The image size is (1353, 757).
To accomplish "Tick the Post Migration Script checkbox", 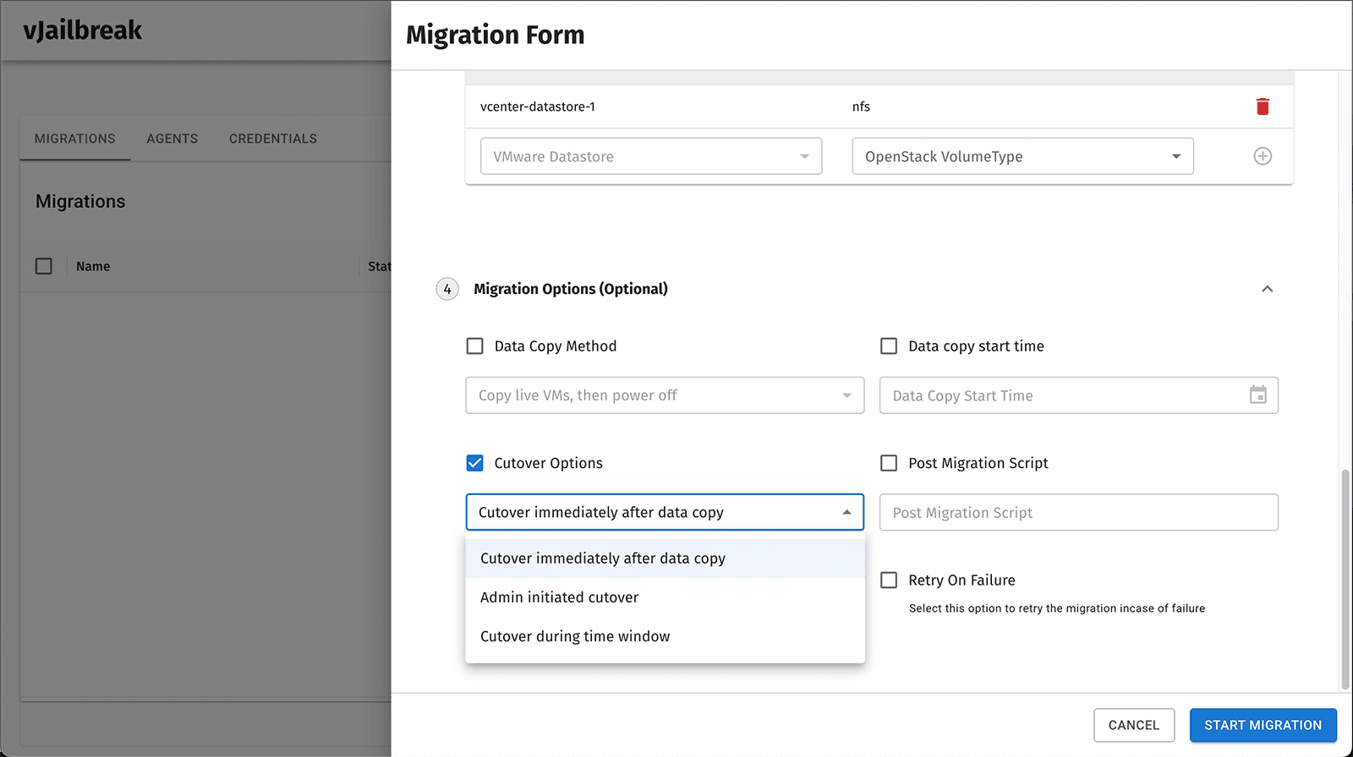I will click(x=889, y=463).
